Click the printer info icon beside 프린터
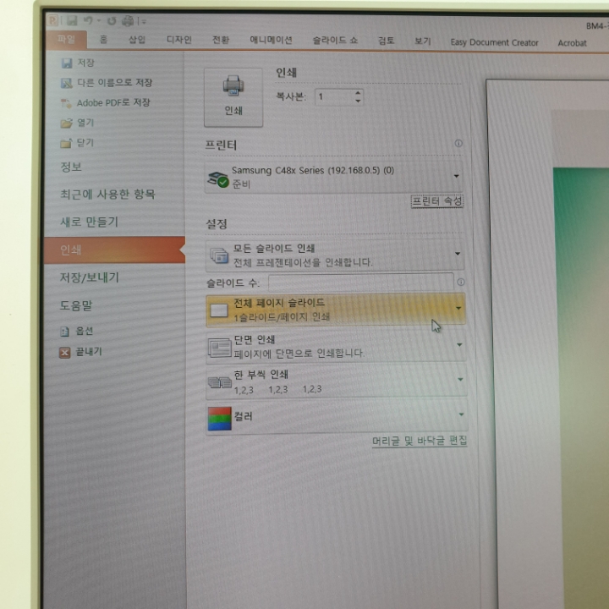 [458, 143]
